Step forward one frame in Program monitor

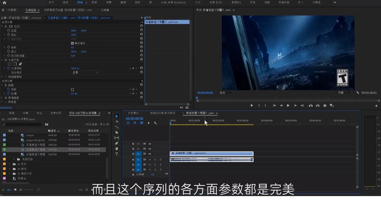coord(295,105)
